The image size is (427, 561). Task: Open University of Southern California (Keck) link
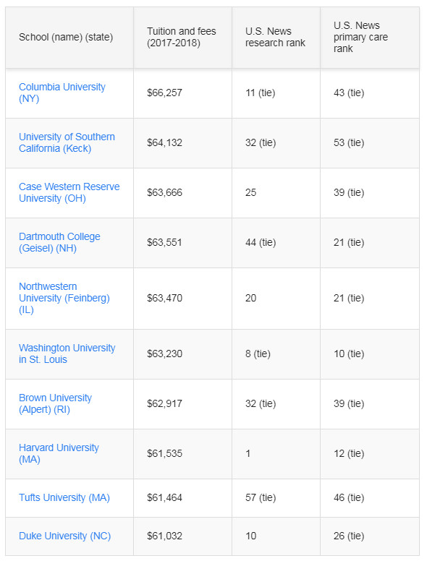tap(67, 142)
